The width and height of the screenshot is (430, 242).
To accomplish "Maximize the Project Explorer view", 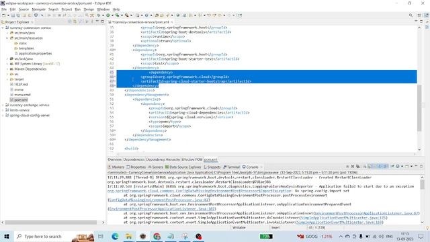I will [102, 22].
